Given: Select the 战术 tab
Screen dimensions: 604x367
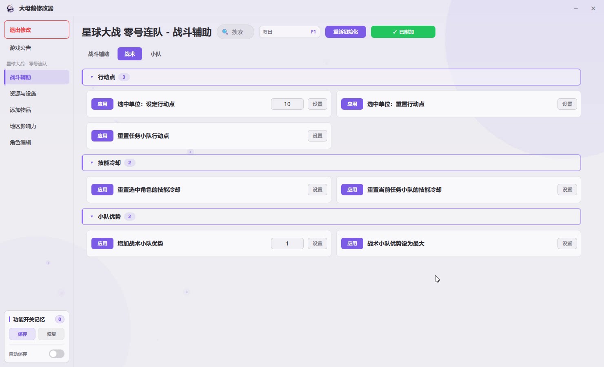Looking at the screenshot, I should coord(130,54).
